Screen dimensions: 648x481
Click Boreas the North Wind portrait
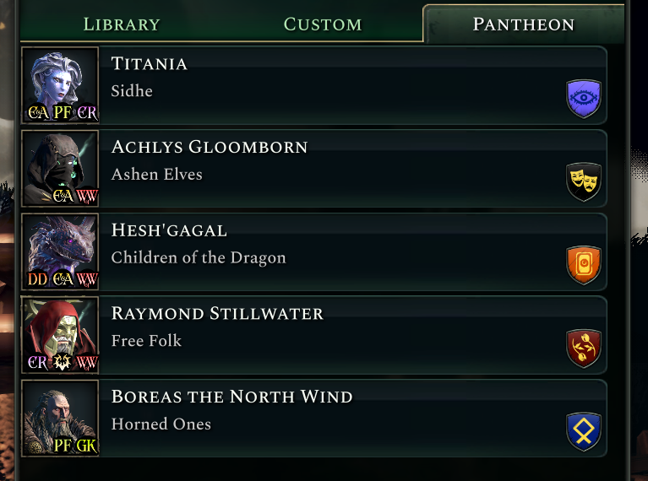pos(60,418)
